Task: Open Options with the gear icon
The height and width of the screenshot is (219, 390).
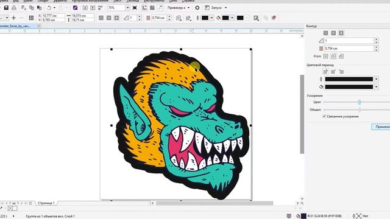Action: [x=197, y=8]
